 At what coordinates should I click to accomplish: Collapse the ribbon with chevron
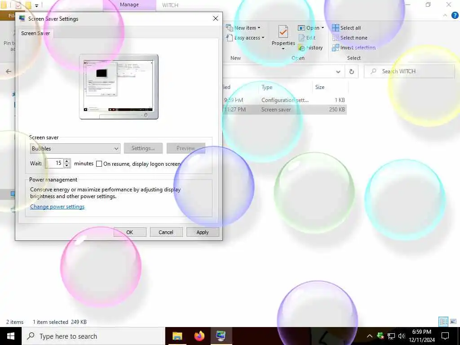[445, 15]
